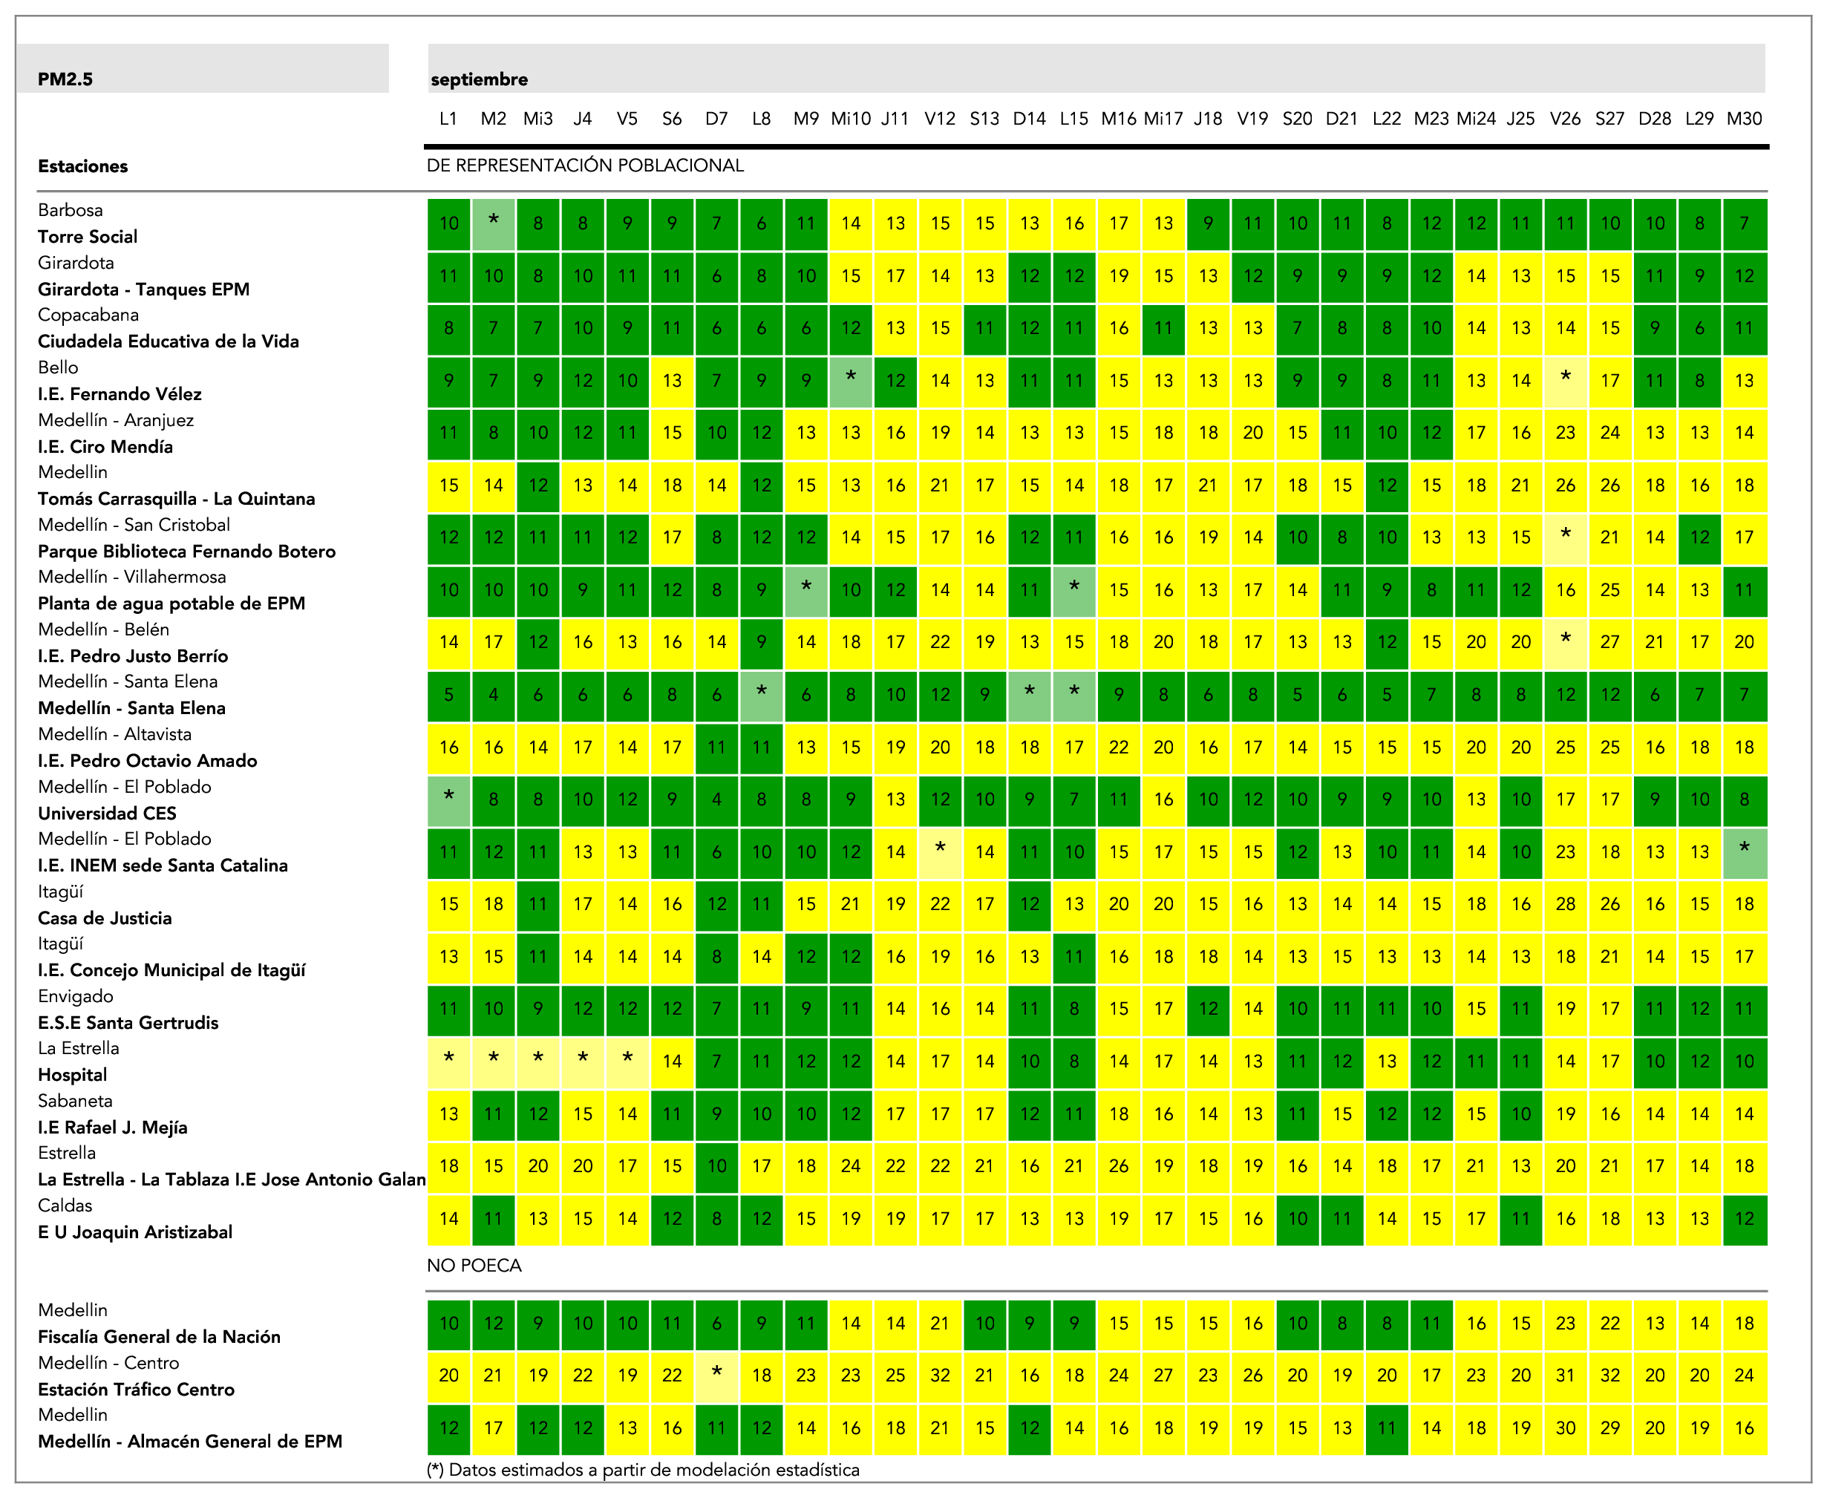
Task: Click the L1 day column header
Action: [448, 119]
